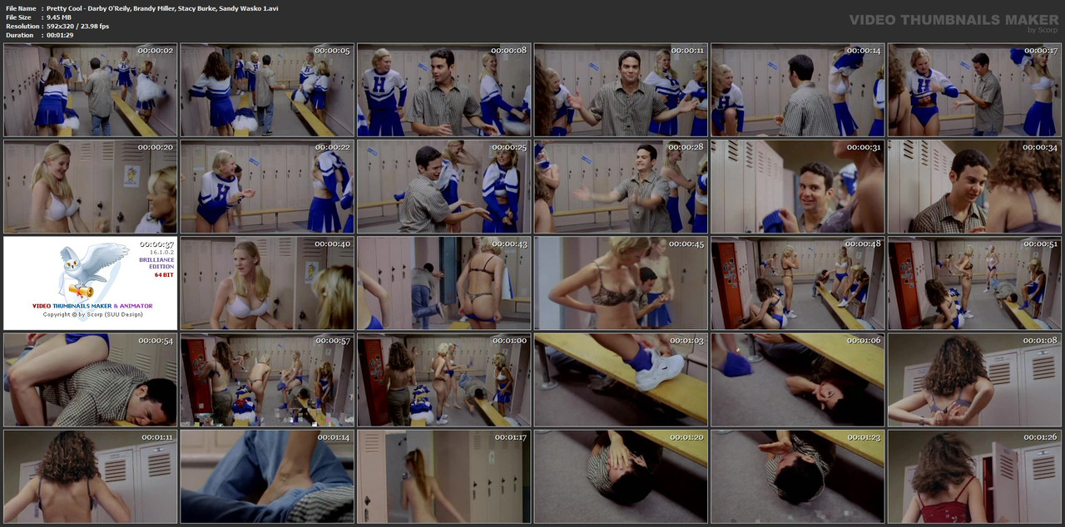Select the thumbnail at 00:00:54
Screen dimensions: 1065x527
pos(91,380)
